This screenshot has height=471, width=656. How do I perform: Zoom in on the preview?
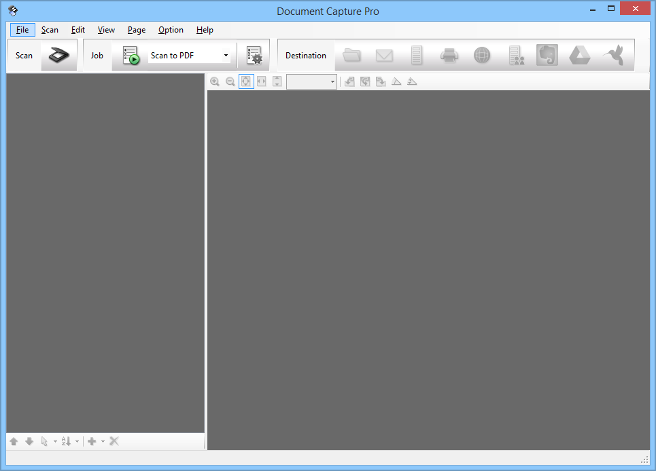pyautogui.click(x=215, y=81)
